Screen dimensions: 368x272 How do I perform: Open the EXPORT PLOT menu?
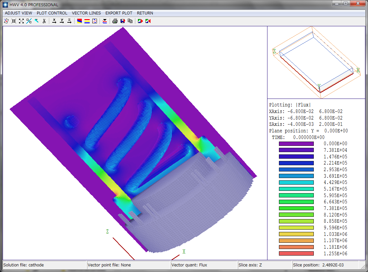[x=119, y=13]
